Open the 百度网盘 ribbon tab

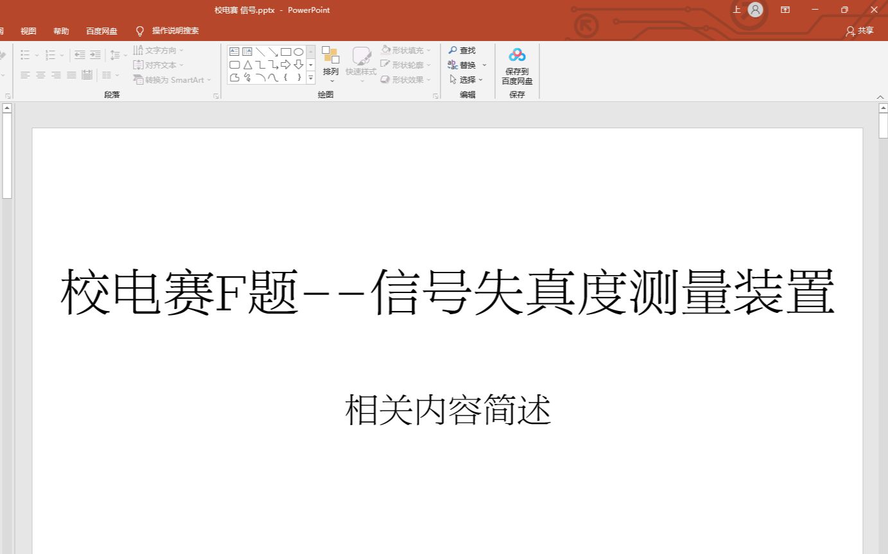[101, 30]
